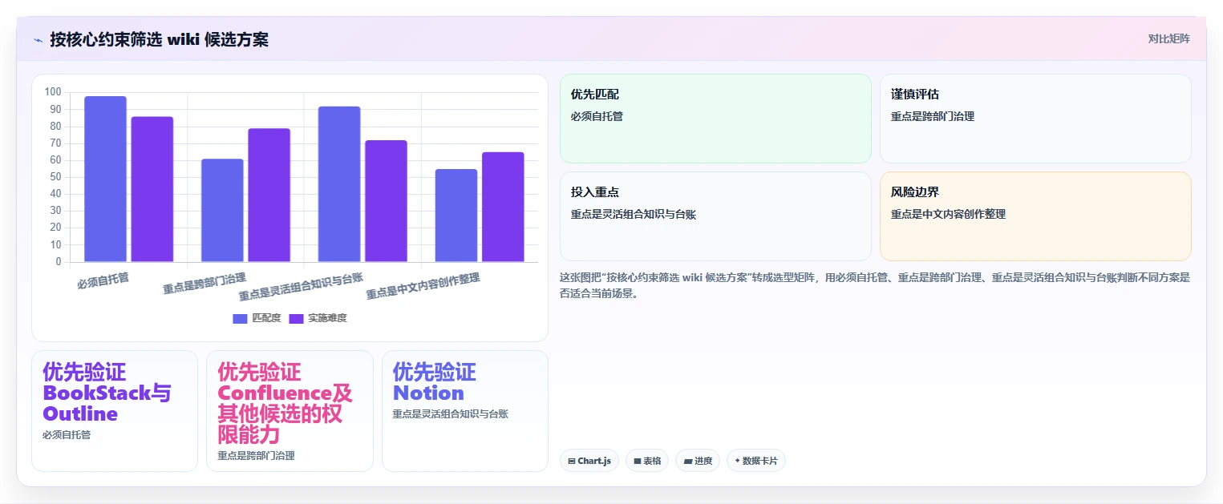Open the 投入重点 card
The width and height of the screenshot is (1223, 504).
(x=715, y=216)
